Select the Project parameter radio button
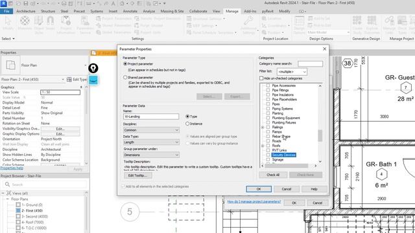 click(125, 64)
